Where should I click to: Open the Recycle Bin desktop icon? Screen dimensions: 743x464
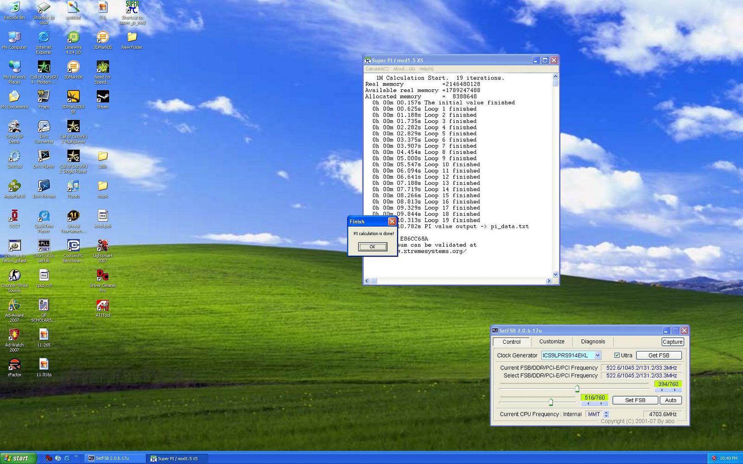coord(14,10)
